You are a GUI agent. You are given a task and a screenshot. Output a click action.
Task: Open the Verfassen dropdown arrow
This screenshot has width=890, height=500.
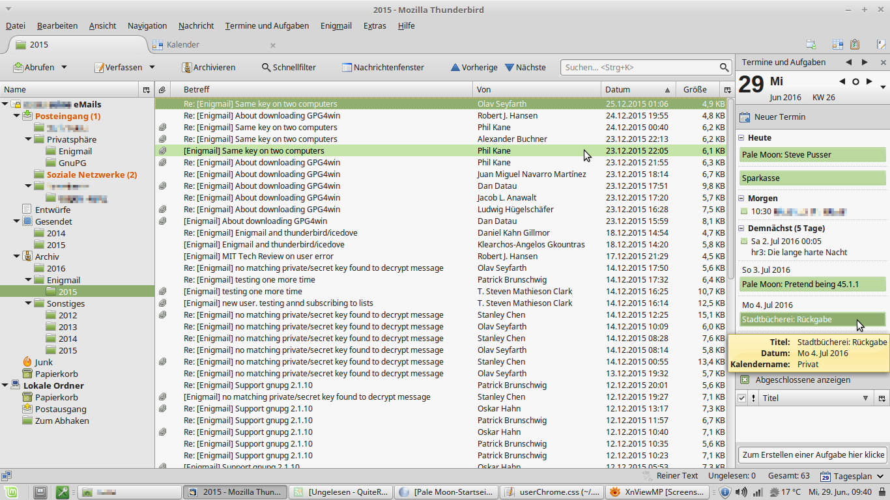click(x=152, y=67)
